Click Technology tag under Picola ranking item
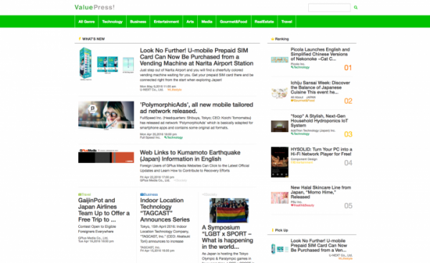The image size is (430, 263). (300, 67)
